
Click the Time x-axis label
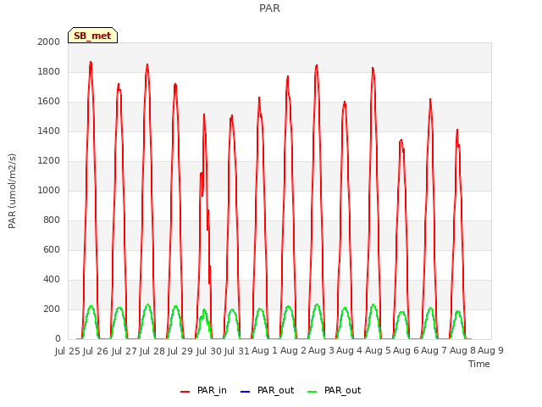click(478, 364)
